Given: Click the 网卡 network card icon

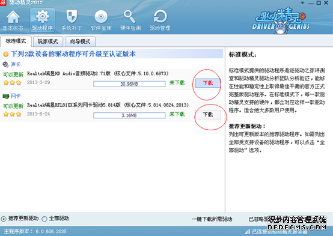Looking at the screenshot, I should pos(6,96).
